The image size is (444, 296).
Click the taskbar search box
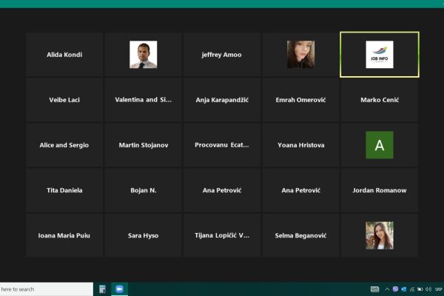coord(47,289)
